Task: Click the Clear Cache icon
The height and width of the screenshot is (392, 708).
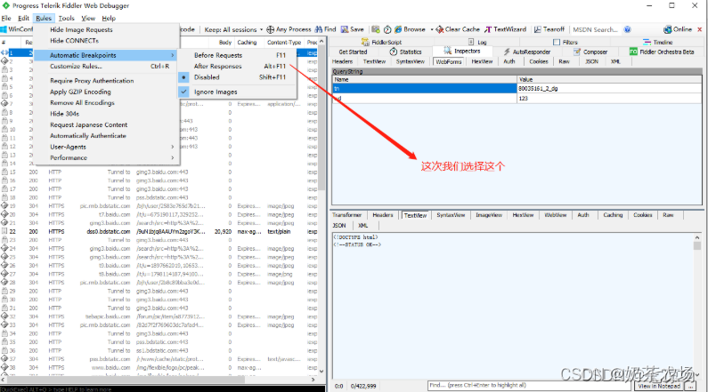Action: pos(439,29)
